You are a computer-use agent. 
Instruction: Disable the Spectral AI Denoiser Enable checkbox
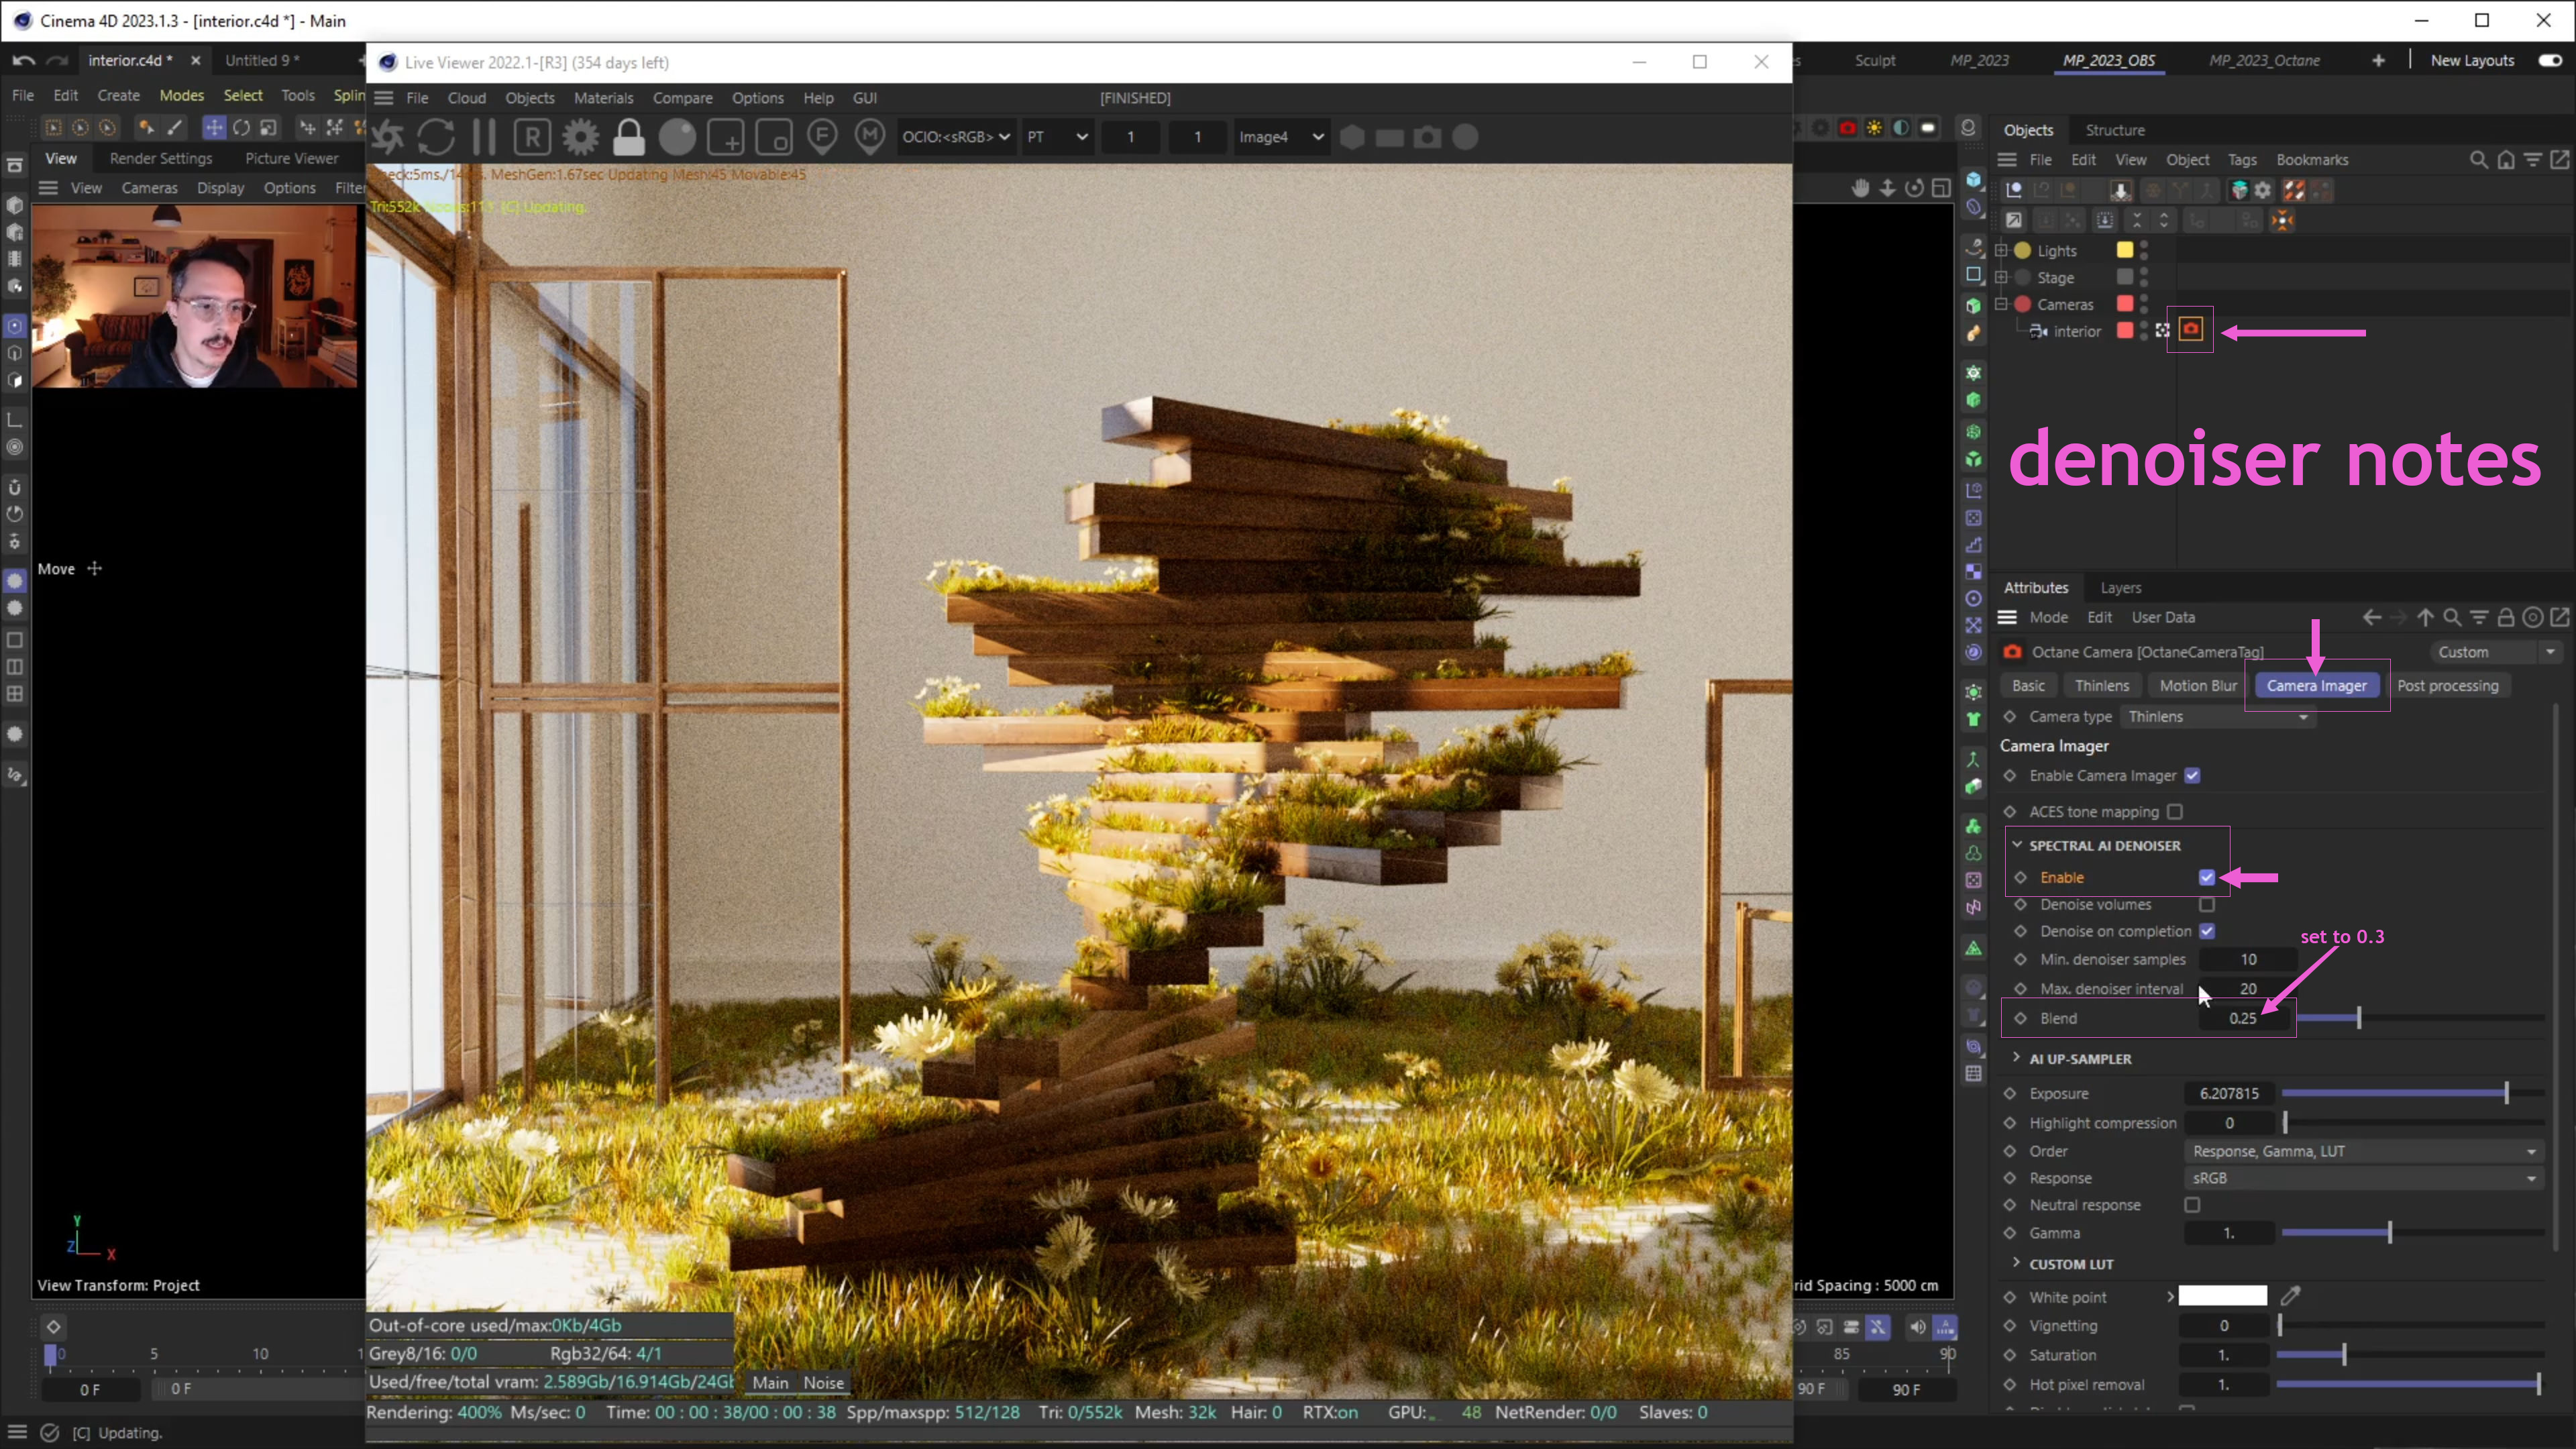coord(2207,877)
